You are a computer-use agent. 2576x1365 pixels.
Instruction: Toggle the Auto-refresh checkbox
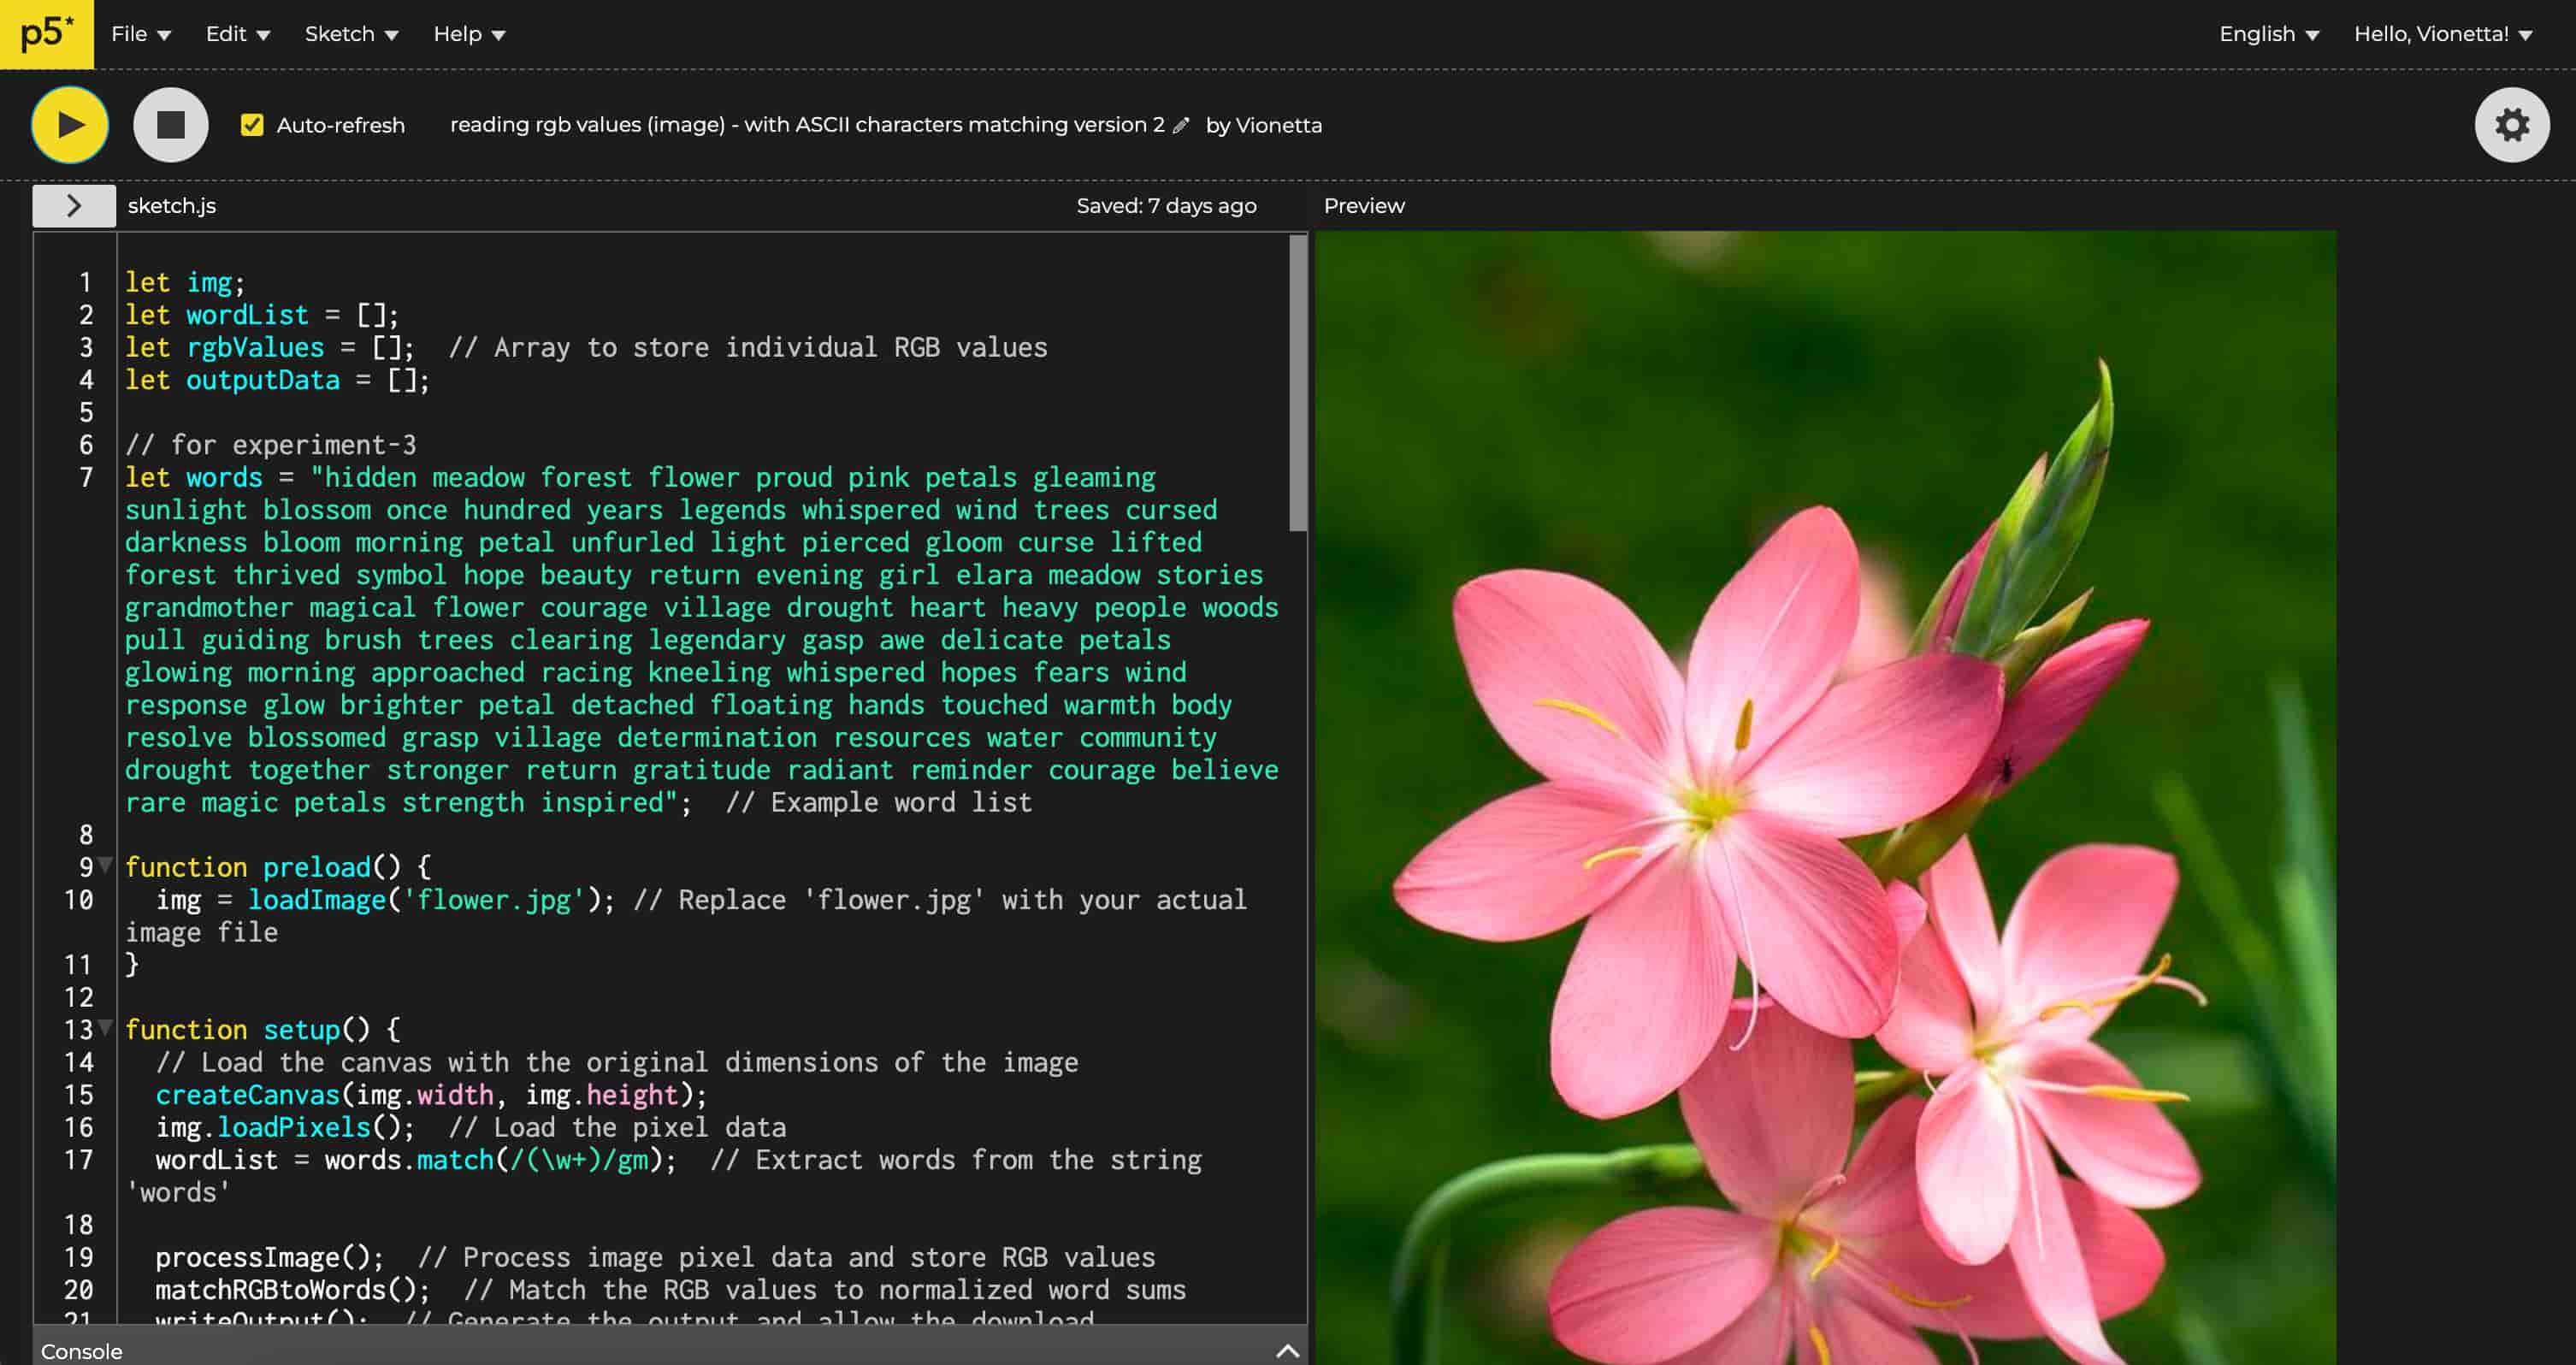[x=252, y=125]
